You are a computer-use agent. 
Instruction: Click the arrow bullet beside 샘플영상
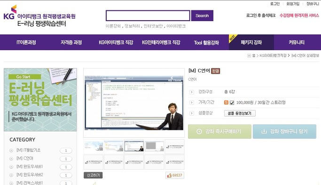tap(192, 113)
